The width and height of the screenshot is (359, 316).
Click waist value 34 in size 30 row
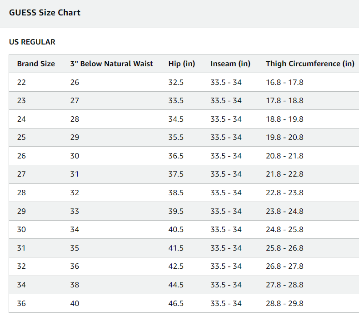(75, 229)
